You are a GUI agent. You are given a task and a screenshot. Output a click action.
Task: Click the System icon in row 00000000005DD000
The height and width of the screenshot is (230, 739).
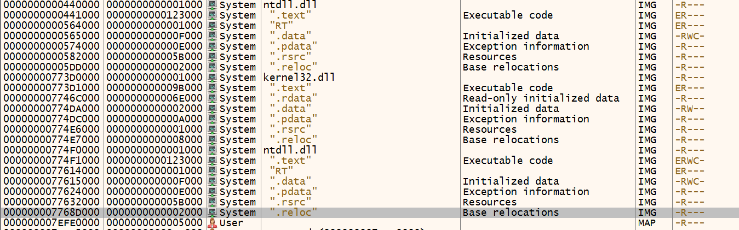click(213, 67)
